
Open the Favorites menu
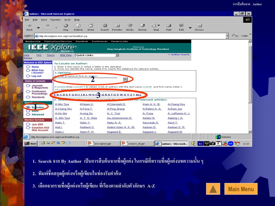[x=56, y=20]
